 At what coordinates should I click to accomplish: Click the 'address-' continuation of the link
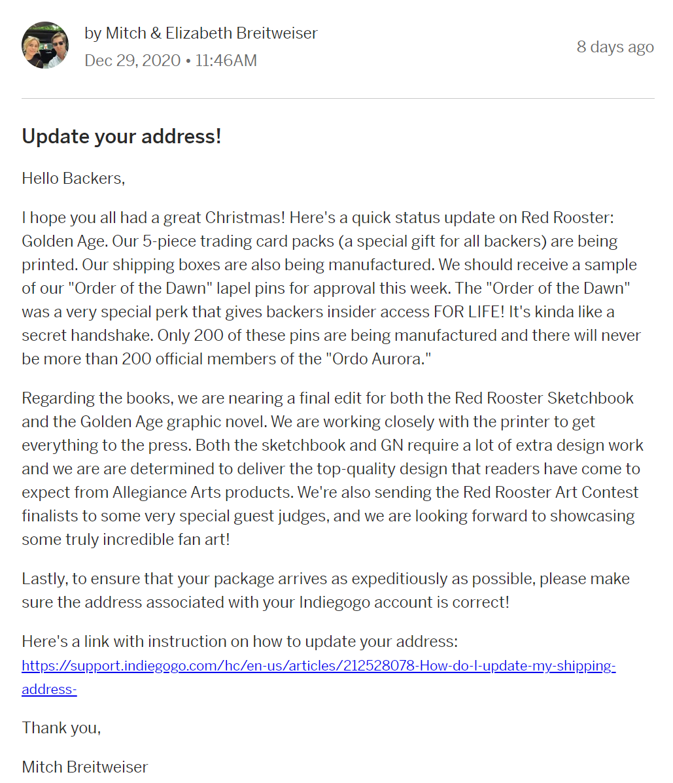[x=49, y=689]
